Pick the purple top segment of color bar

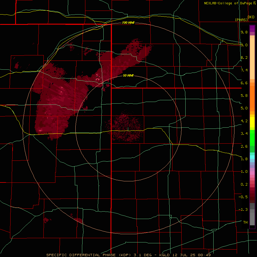252,29
